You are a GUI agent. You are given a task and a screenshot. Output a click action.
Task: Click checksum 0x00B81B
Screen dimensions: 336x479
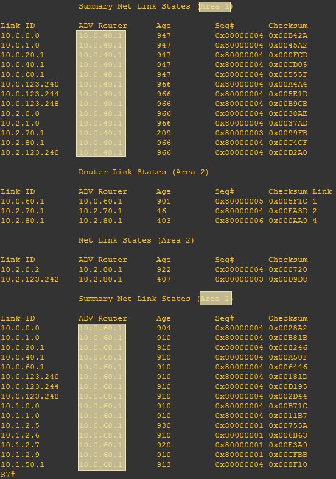tap(288, 338)
